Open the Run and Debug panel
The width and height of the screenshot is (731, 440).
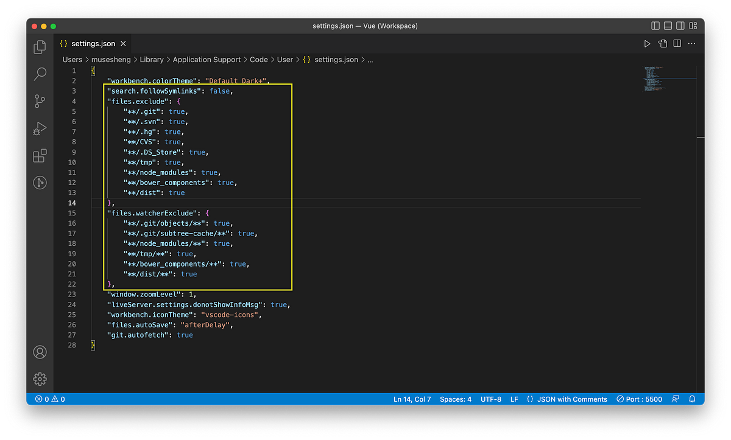(x=40, y=128)
